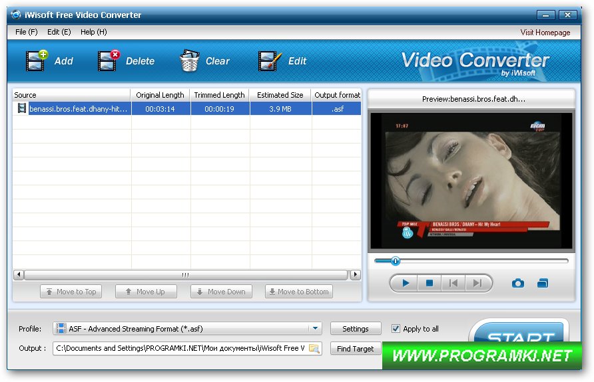594x382 pixels.
Task: Expand the Profile format dropdown arrow
Action: click(x=315, y=328)
